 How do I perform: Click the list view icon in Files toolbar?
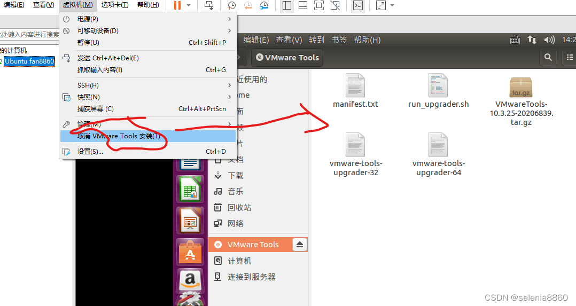pyautogui.click(x=570, y=57)
